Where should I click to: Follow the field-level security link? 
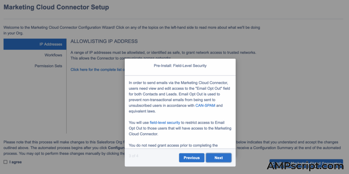pyautogui.click(x=165, y=122)
